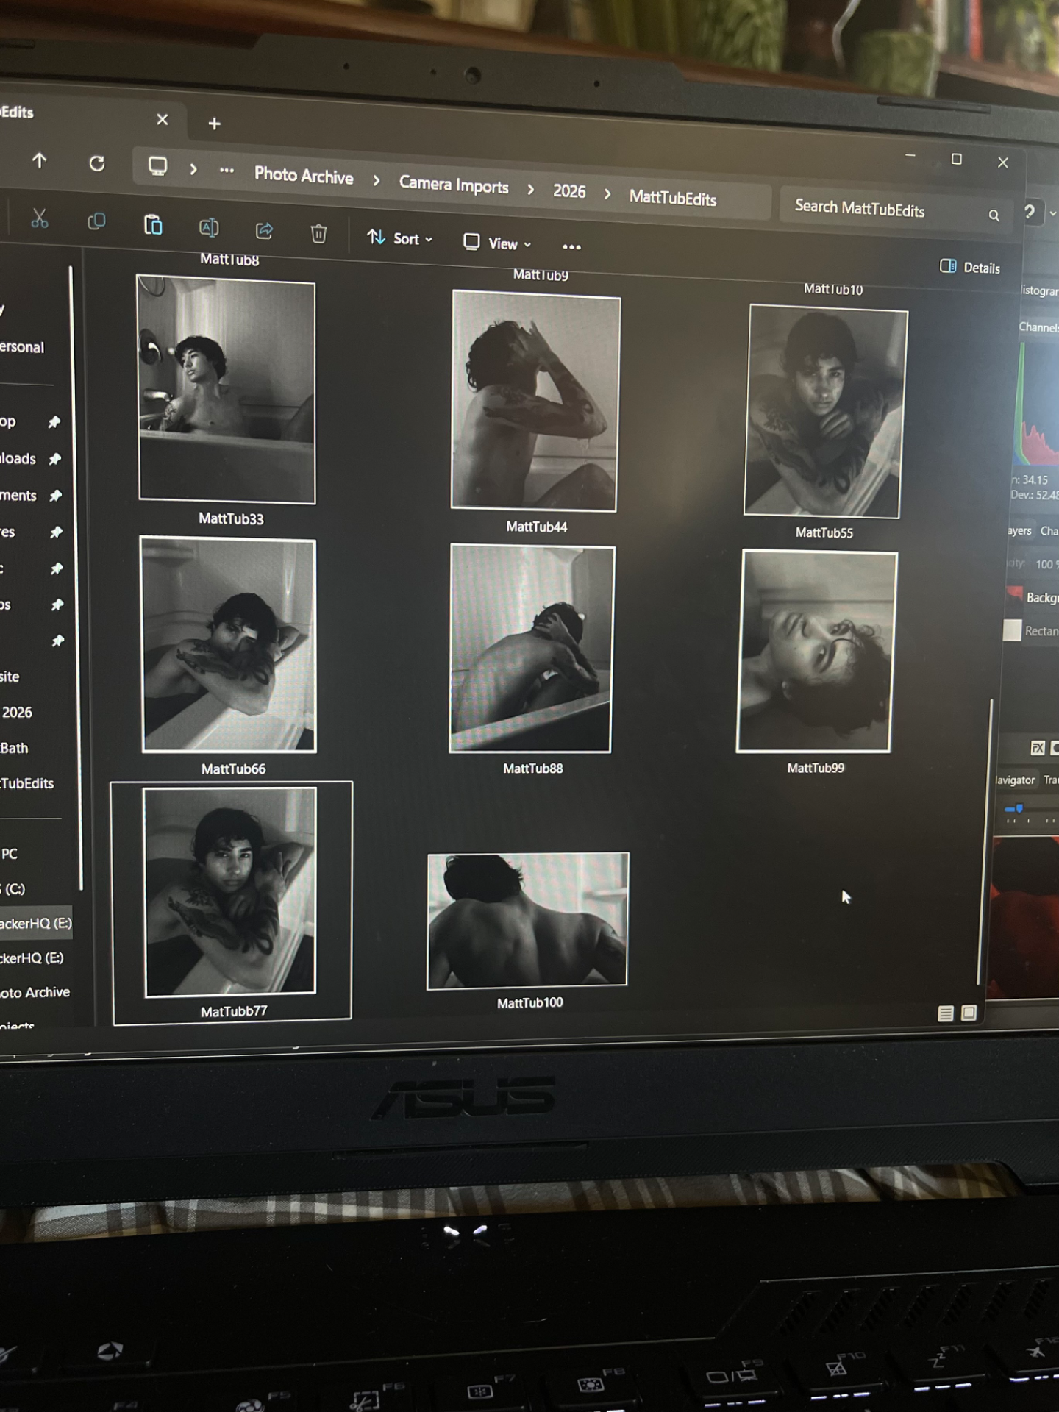Refresh the MattTubEdits folder view

[97, 163]
